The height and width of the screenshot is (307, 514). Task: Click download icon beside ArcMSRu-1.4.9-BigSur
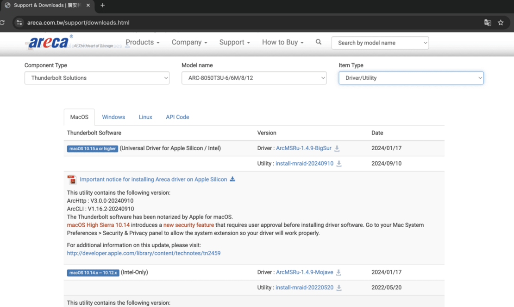point(337,148)
